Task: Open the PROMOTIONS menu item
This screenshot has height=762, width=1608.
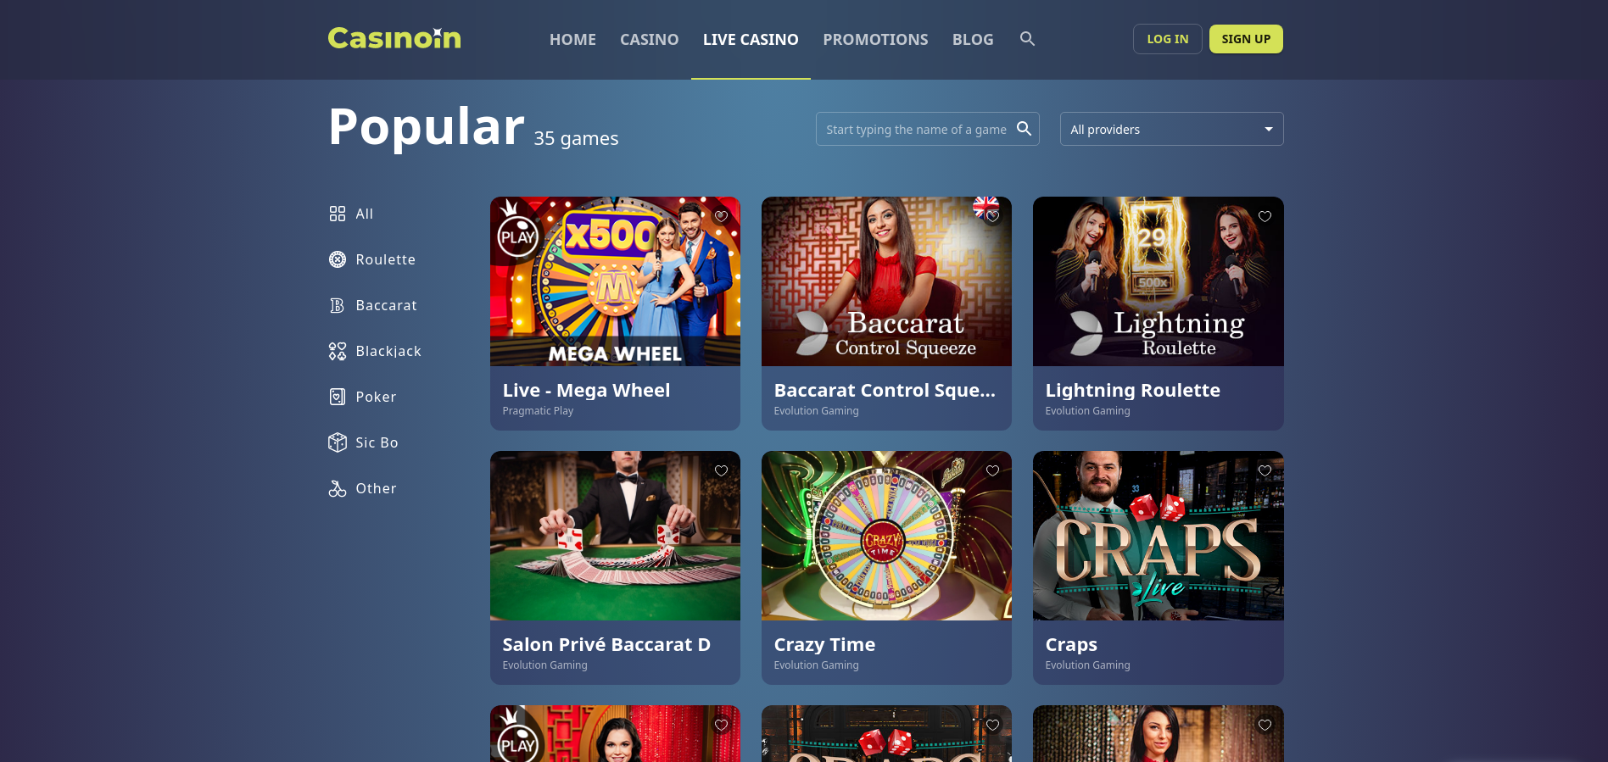Action: (x=875, y=39)
